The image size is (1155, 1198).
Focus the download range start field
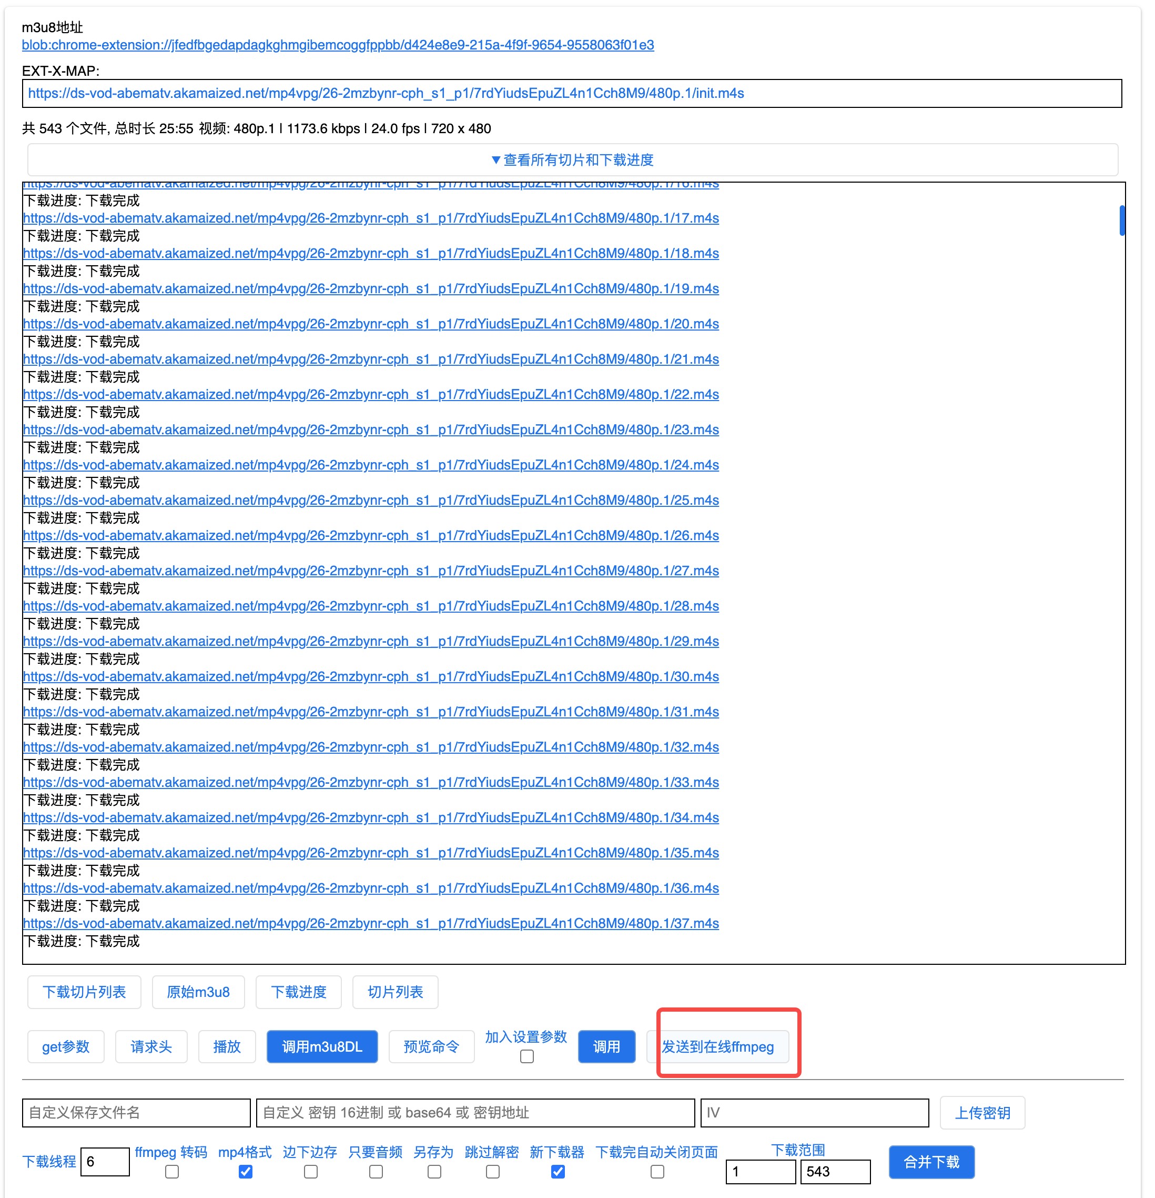[x=761, y=1172]
